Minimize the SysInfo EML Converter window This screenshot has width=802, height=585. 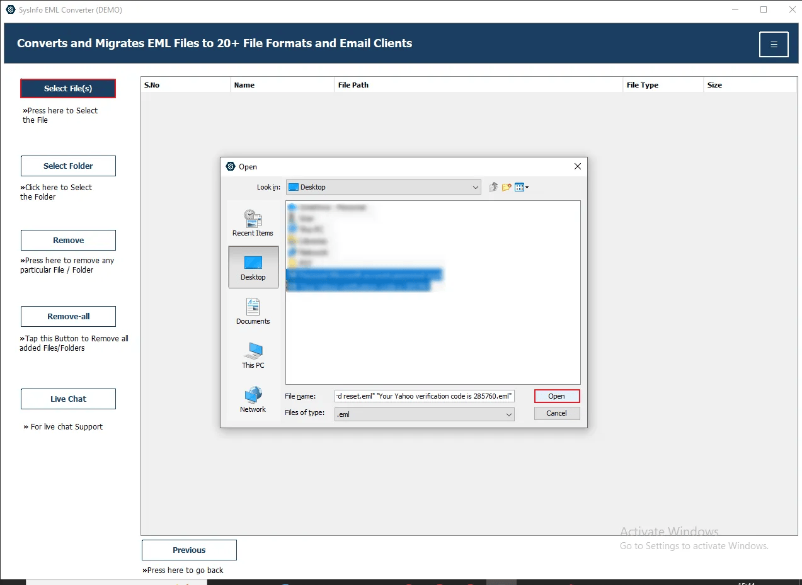pyautogui.click(x=735, y=9)
